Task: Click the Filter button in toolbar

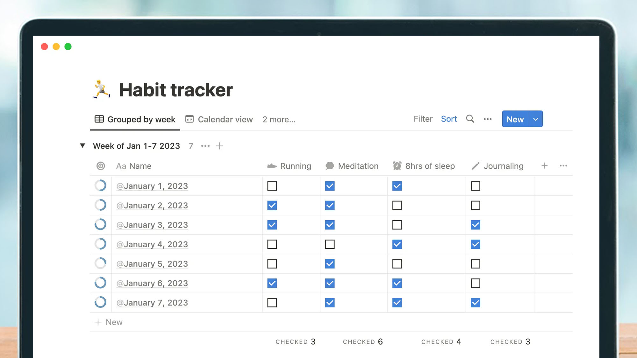Action: point(423,119)
